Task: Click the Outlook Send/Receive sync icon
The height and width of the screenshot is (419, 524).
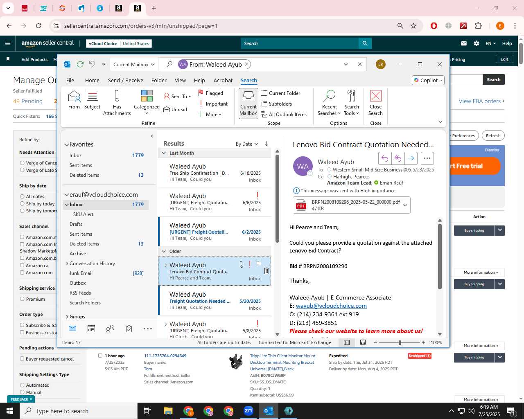Action: 80,64
